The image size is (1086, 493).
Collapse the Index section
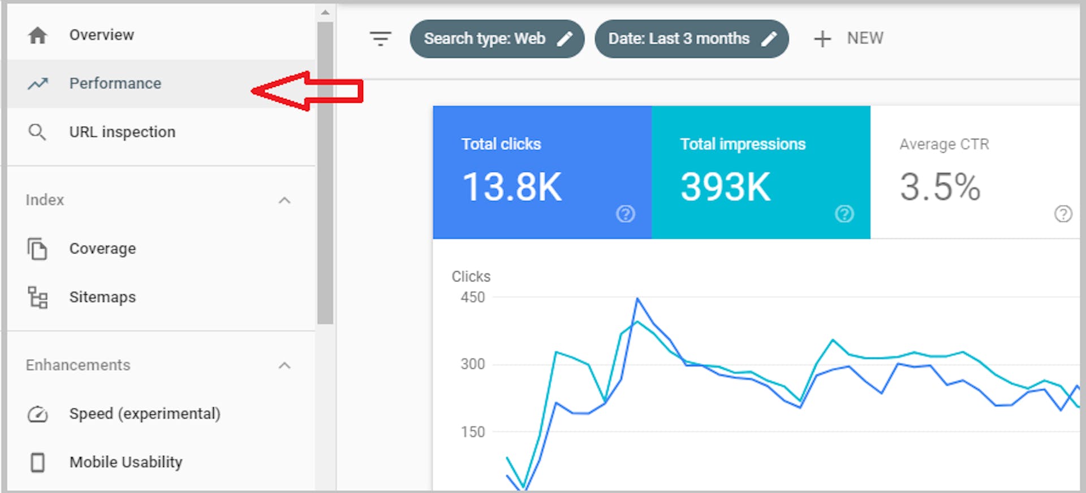(x=285, y=200)
